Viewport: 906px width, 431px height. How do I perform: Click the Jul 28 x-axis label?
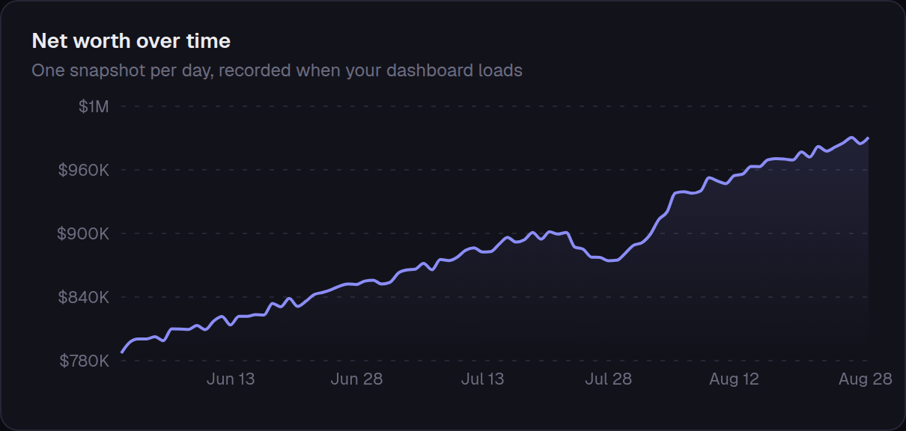608,379
